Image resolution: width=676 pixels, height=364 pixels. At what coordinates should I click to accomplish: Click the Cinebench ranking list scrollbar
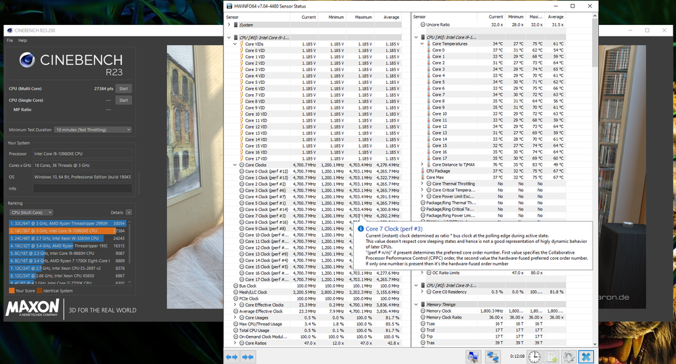click(129, 252)
